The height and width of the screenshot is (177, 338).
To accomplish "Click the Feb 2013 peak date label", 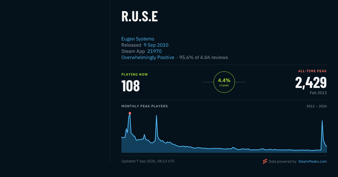I will pos(318,93).
